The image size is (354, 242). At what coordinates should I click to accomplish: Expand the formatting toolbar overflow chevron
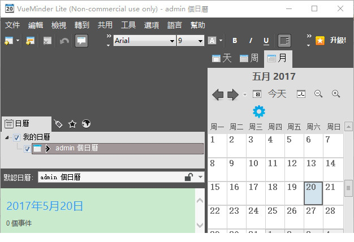point(309,41)
